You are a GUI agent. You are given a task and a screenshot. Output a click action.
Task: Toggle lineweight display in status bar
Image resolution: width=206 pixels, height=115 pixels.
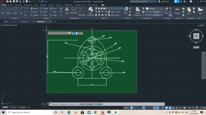point(163,108)
